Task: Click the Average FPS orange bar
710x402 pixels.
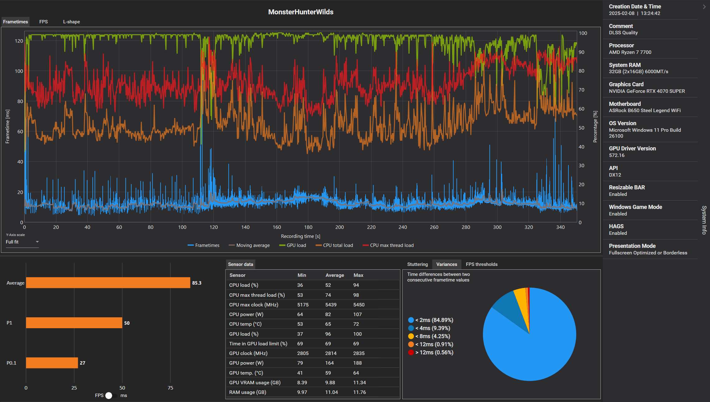Action: 108,283
